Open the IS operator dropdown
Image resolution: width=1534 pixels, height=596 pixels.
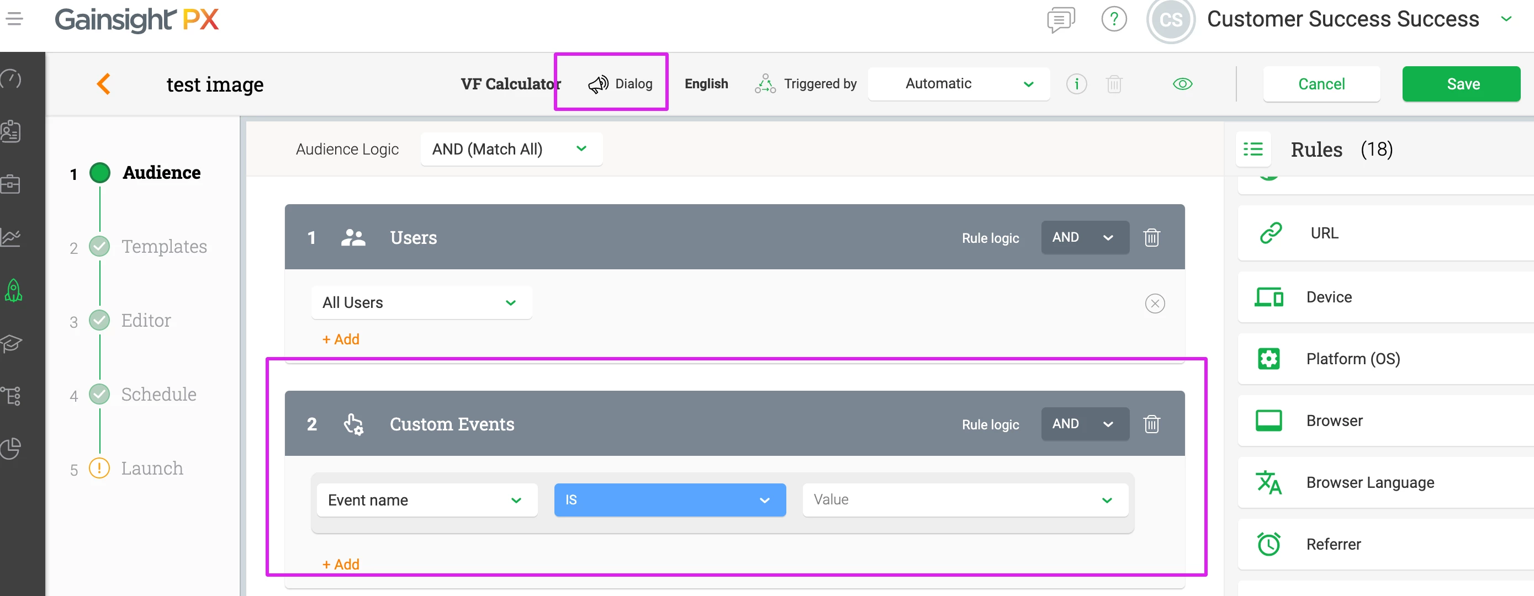click(669, 500)
